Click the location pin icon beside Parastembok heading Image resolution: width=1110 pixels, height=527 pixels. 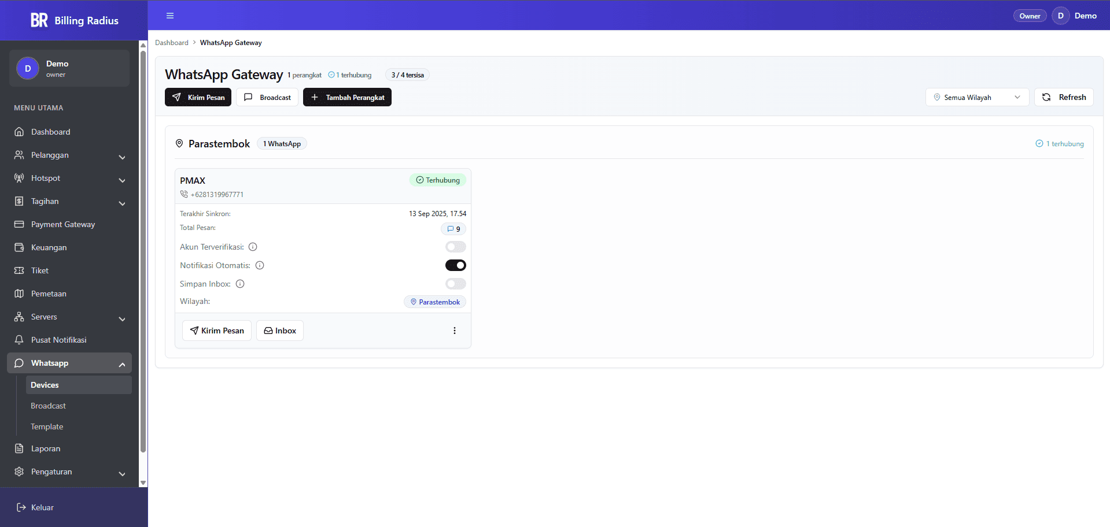coord(179,143)
